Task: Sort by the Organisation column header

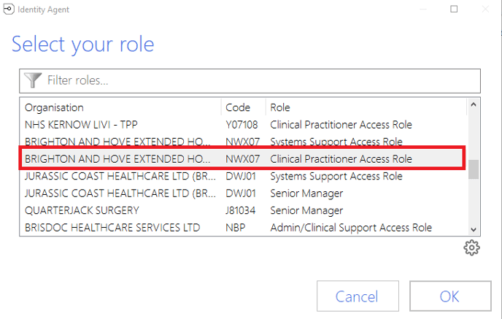Action: [x=120, y=107]
